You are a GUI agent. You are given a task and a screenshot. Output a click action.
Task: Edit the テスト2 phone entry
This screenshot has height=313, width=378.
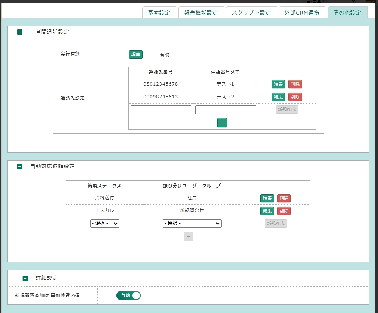pos(278,97)
